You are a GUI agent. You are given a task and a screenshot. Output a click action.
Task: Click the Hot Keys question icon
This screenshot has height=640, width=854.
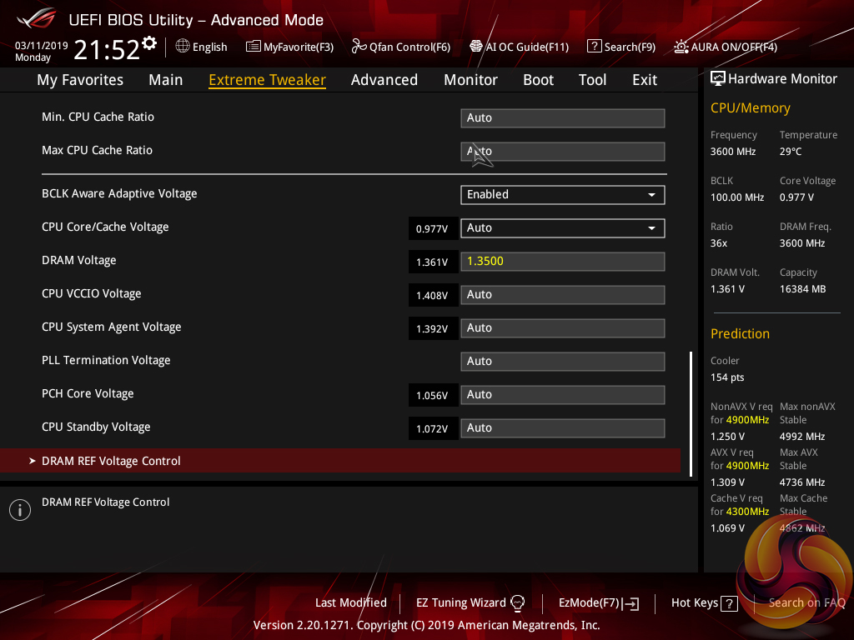pyautogui.click(x=729, y=603)
